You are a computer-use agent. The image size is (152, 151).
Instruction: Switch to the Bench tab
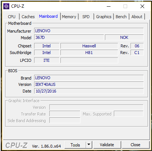tap(121, 17)
